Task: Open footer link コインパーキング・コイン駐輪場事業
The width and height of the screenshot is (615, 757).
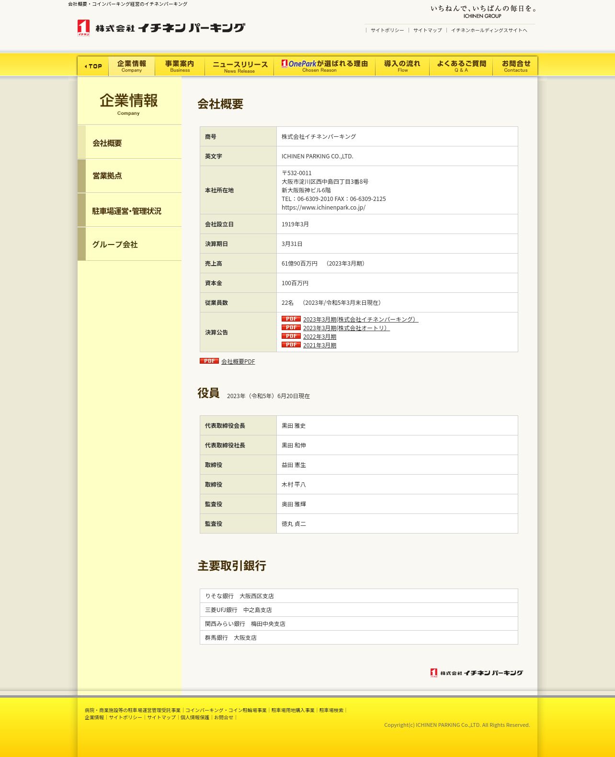Action: click(x=226, y=710)
